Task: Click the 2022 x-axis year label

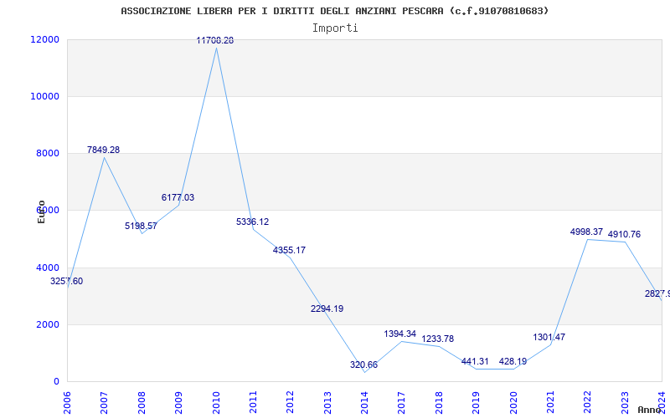Action: point(588,402)
